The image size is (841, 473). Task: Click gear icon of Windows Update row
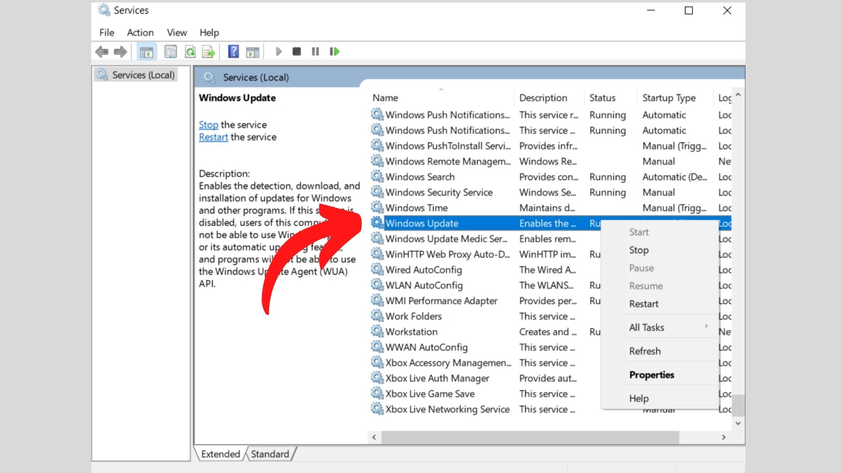coord(377,223)
